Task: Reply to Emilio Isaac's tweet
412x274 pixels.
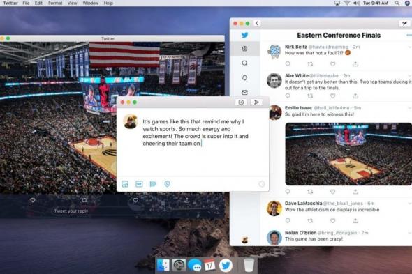Action: 288,192
